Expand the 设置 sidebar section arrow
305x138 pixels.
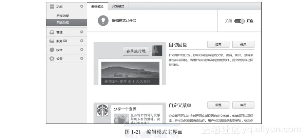coord(82,58)
